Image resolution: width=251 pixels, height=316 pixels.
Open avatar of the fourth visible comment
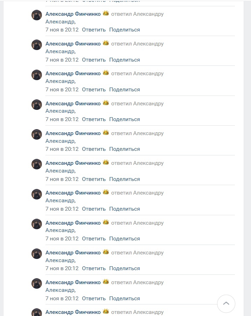tap(37, 105)
